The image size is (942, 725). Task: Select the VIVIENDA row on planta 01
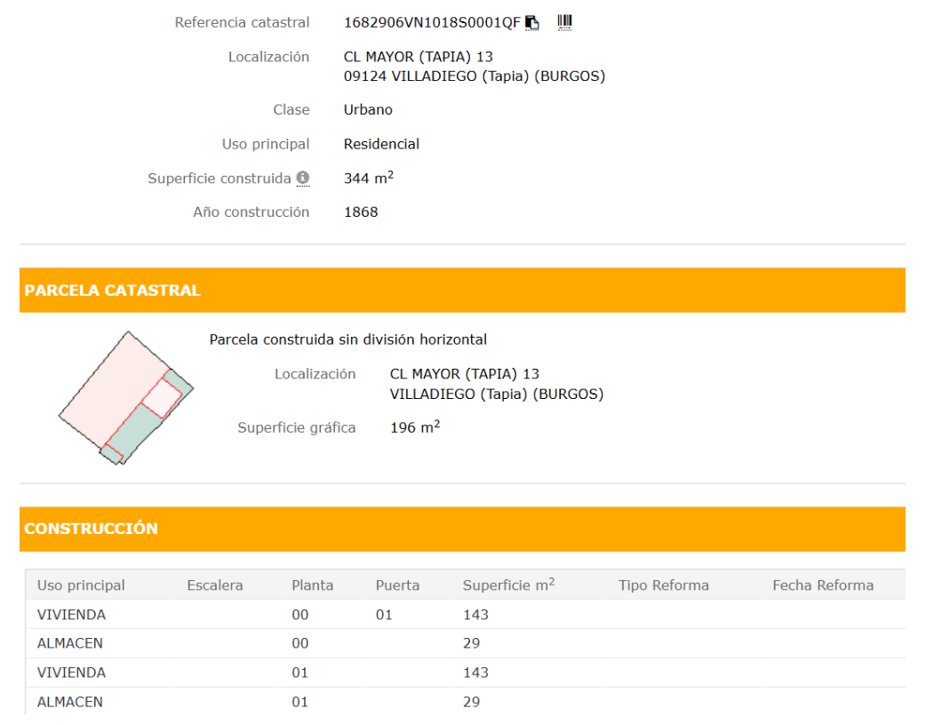click(x=71, y=673)
